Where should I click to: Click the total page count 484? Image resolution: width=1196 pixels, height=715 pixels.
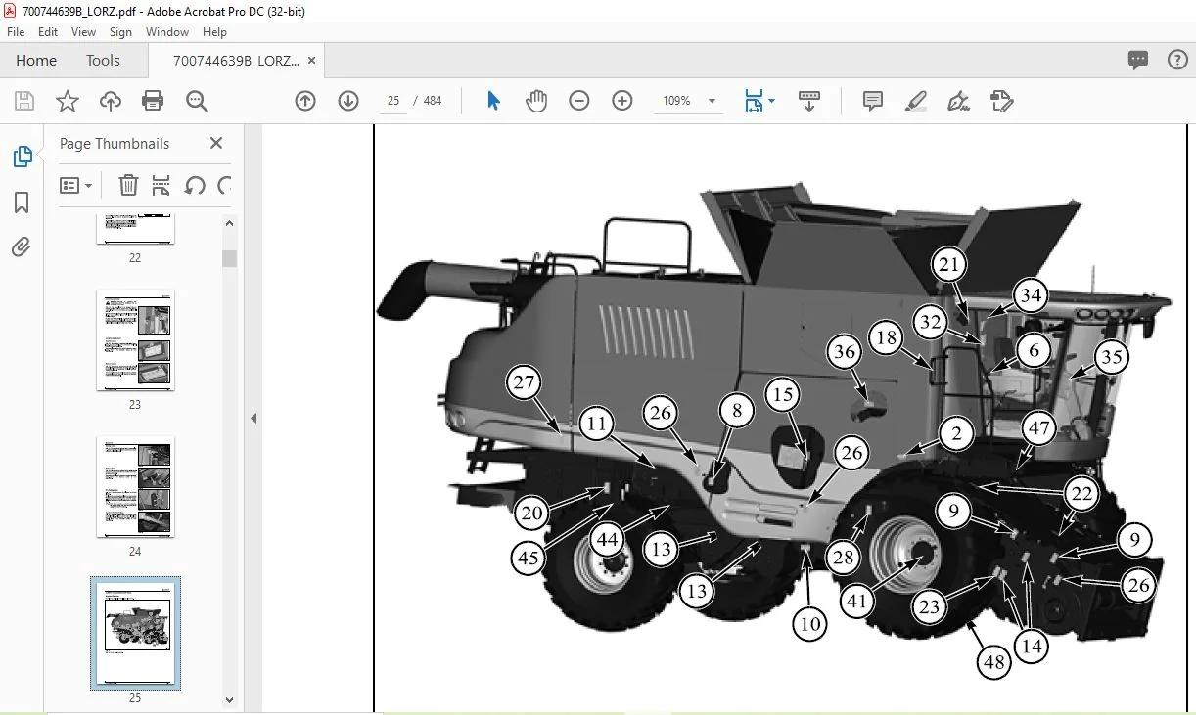tap(433, 101)
